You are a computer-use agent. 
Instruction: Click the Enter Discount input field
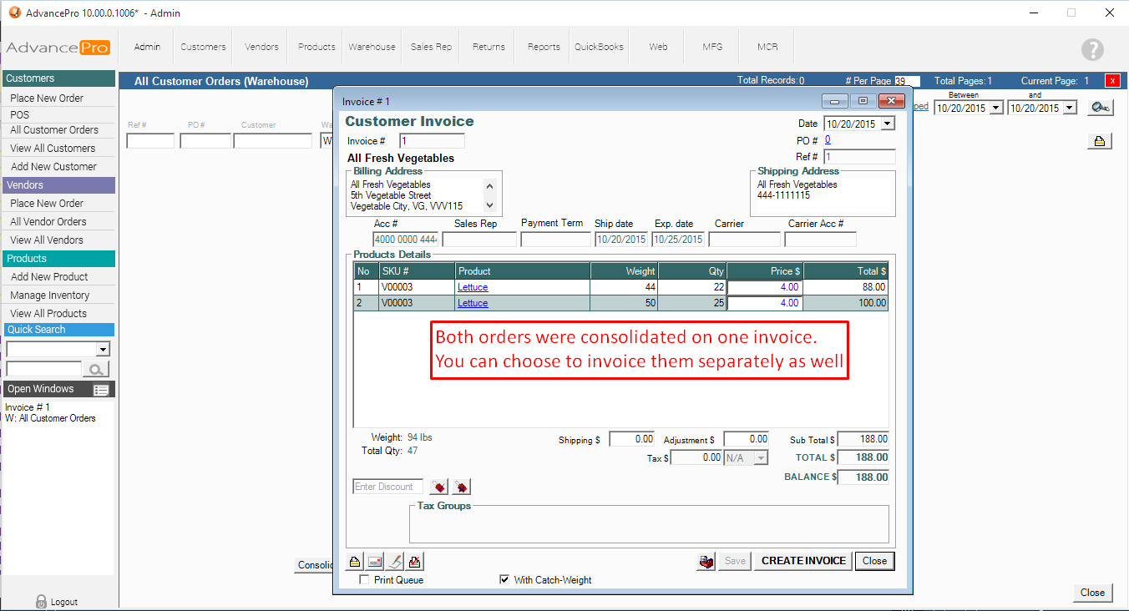tap(387, 487)
